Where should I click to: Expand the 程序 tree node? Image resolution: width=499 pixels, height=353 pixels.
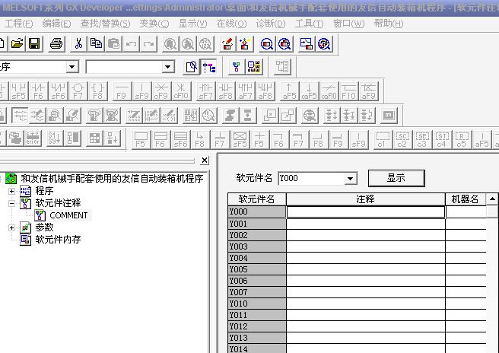[11, 191]
